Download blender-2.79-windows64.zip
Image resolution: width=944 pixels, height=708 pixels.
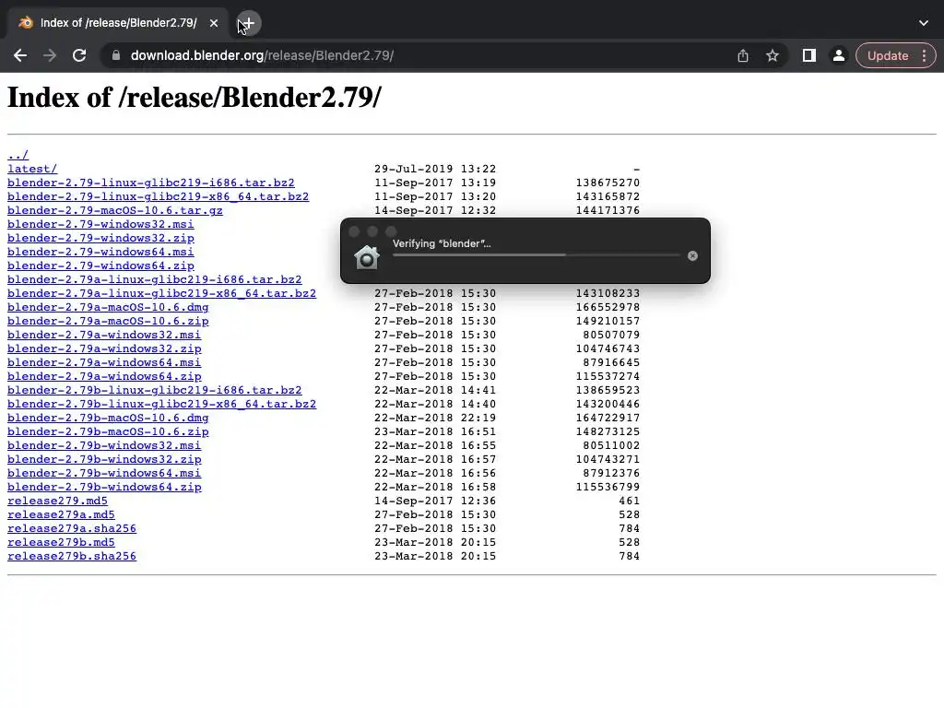tap(100, 265)
